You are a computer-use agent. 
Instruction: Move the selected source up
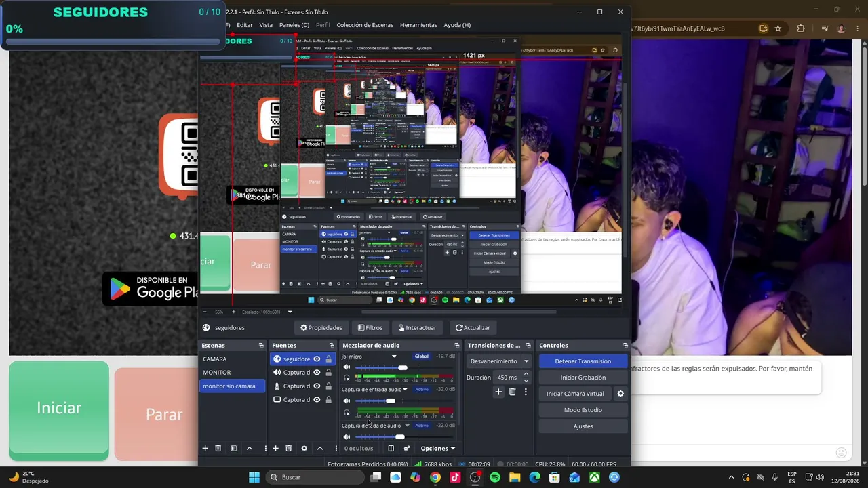pyautogui.click(x=320, y=448)
